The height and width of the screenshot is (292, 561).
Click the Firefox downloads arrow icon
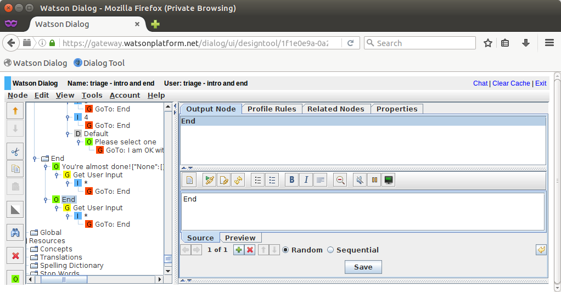[x=525, y=43]
